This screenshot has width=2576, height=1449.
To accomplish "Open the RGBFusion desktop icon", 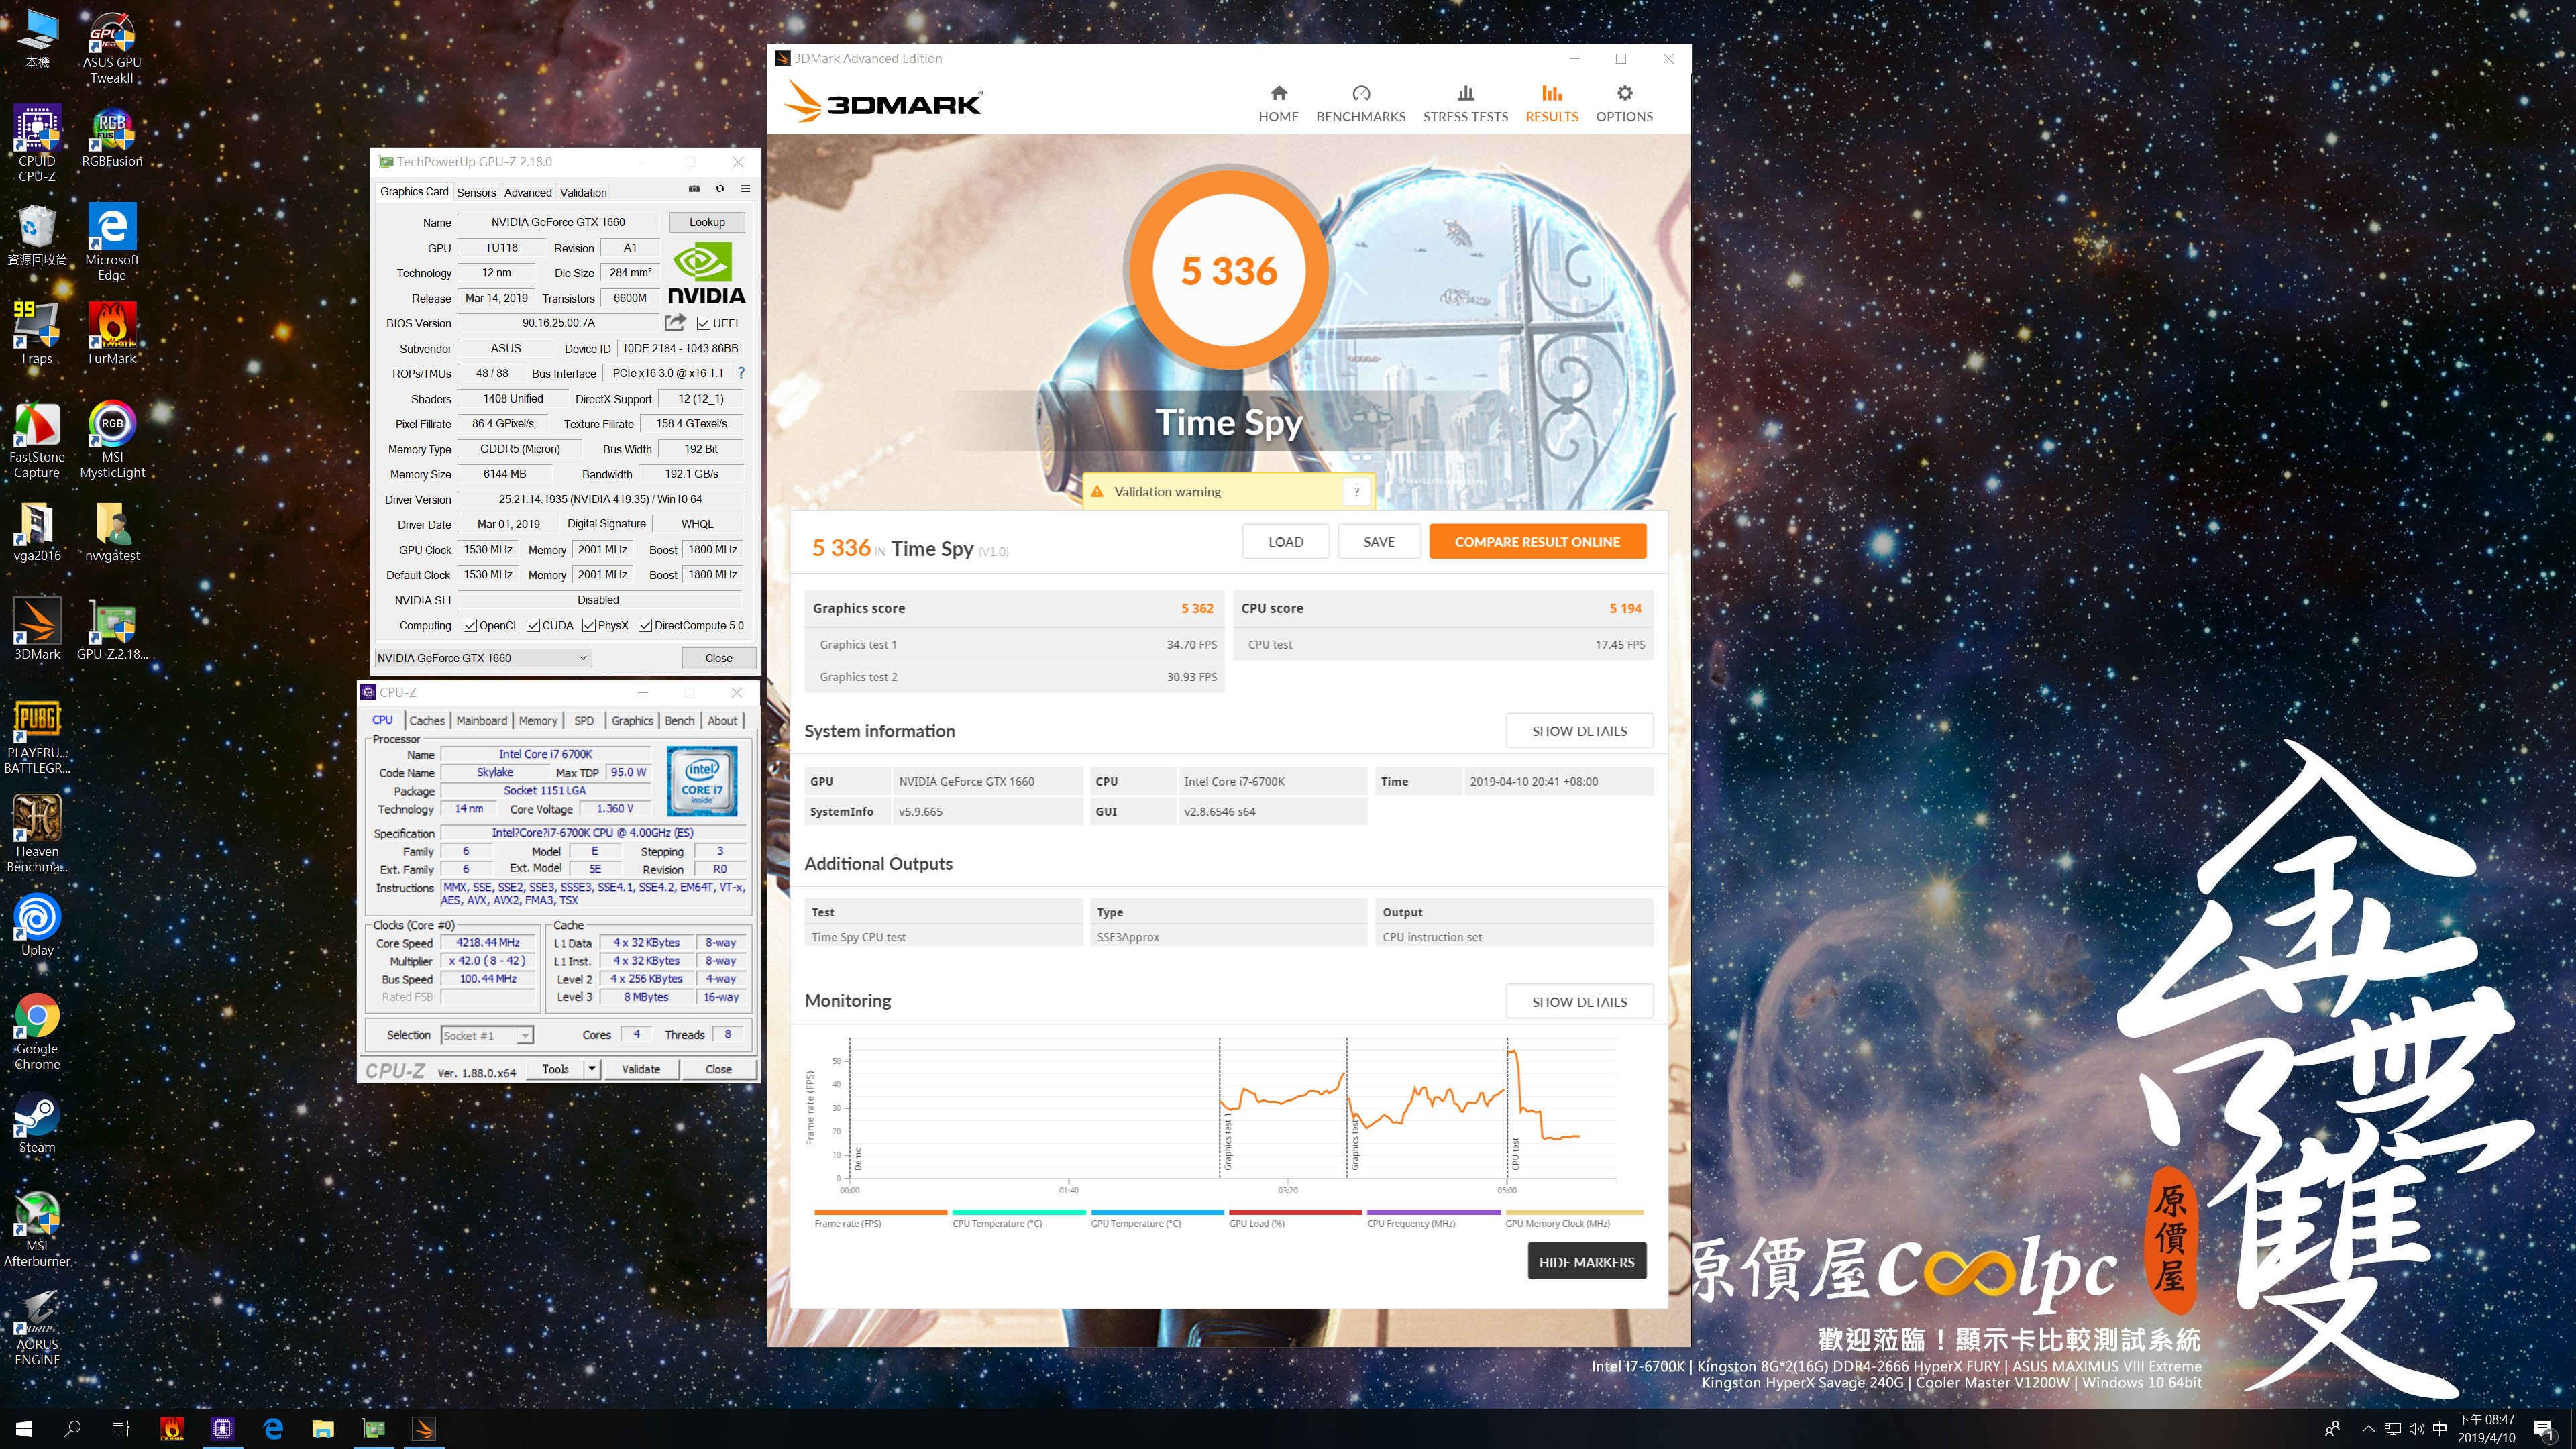I will point(112,138).
